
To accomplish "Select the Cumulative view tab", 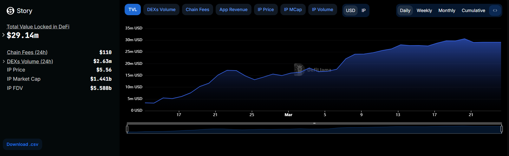I will pyautogui.click(x=473, y=10).
